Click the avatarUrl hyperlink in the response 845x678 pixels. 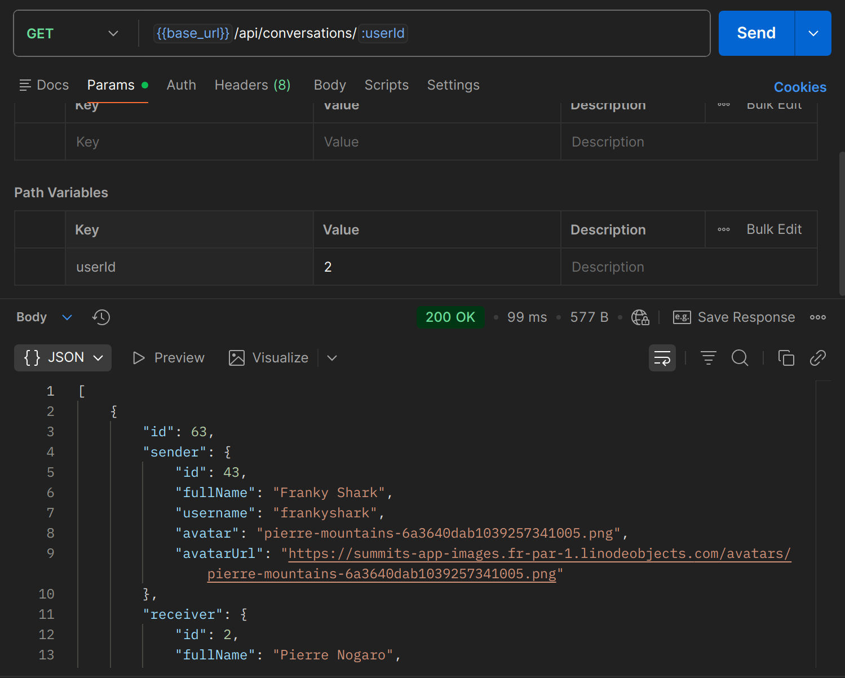(539, 553)
